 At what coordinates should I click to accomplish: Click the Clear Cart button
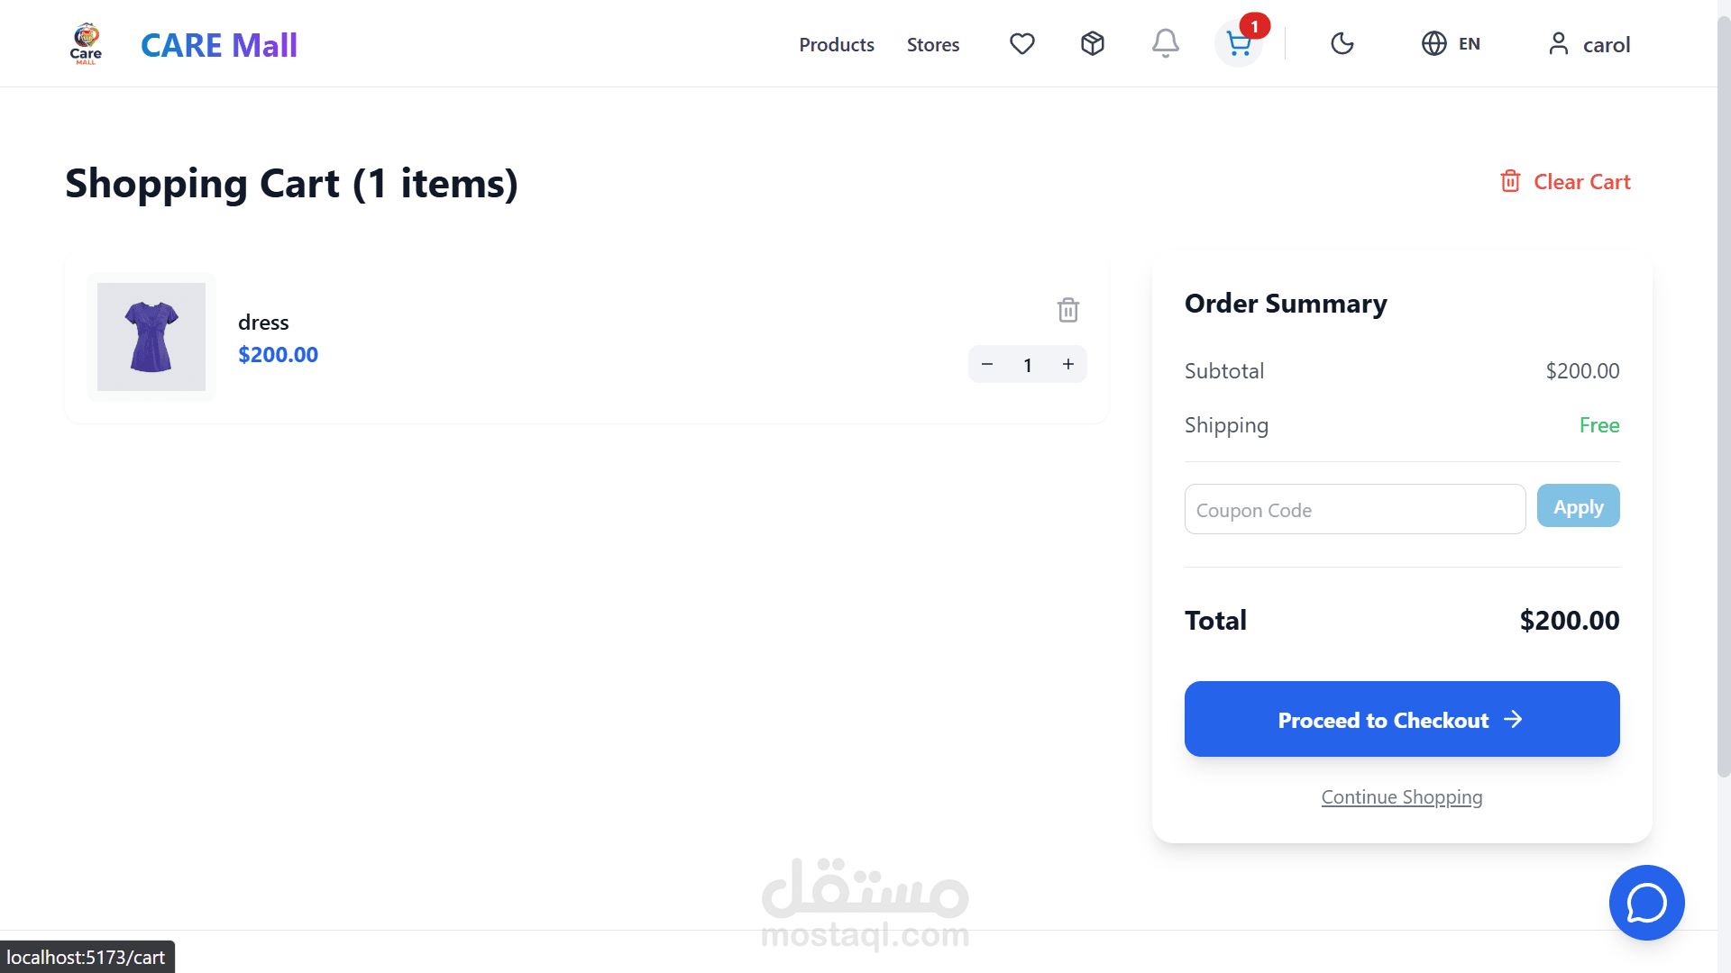point(1565,182)
